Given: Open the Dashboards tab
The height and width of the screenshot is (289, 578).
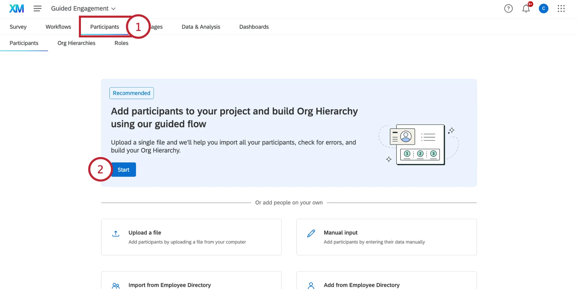Looking at the screenshot, I should pos(254,27).
